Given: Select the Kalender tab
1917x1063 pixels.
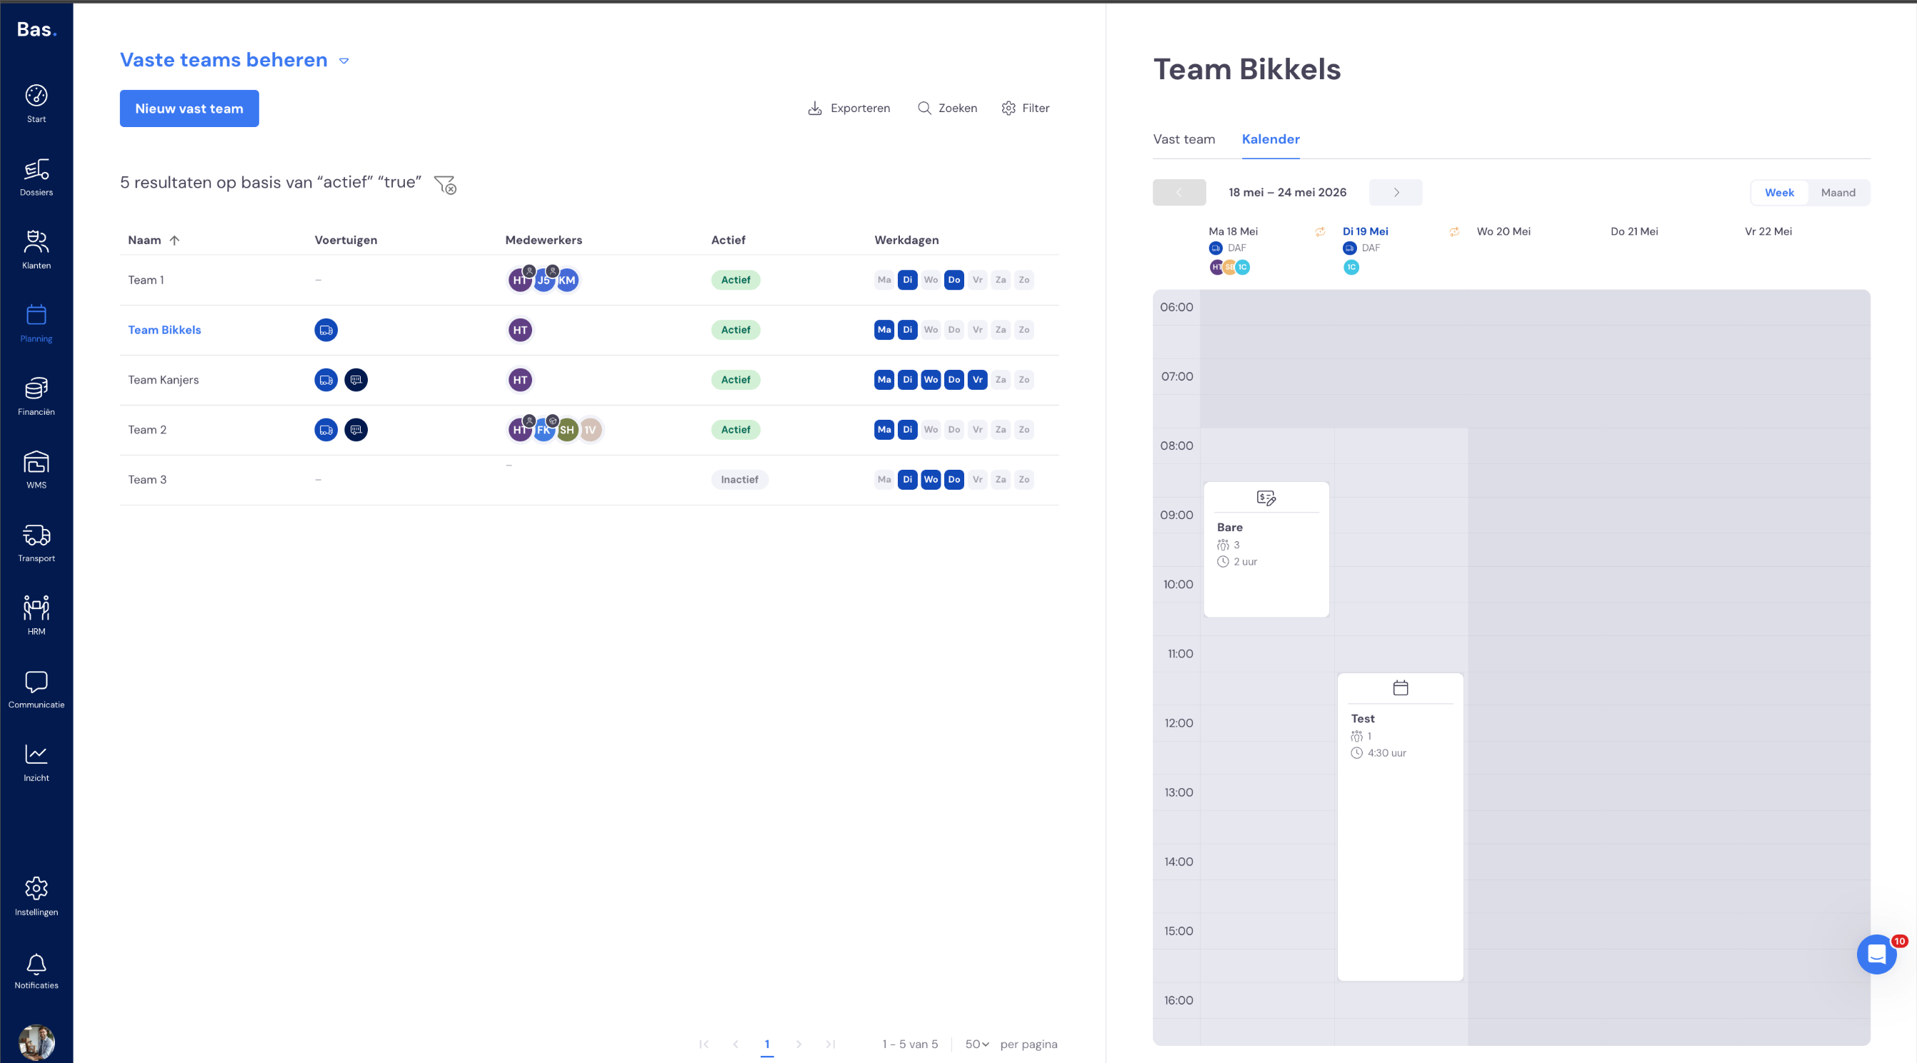Looking at the screenshot, I should point(1271,139).
